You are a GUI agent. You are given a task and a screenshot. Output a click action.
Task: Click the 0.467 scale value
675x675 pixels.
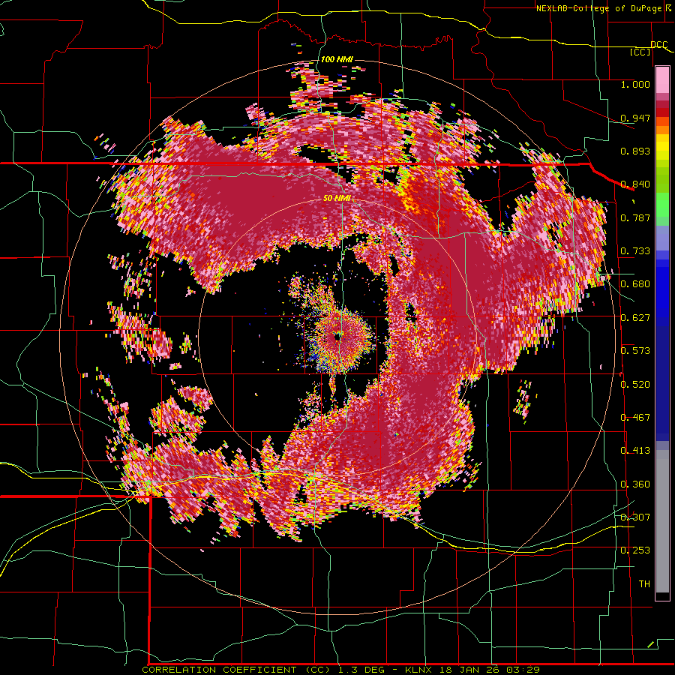pyautogui.click(x=635, y=418)
